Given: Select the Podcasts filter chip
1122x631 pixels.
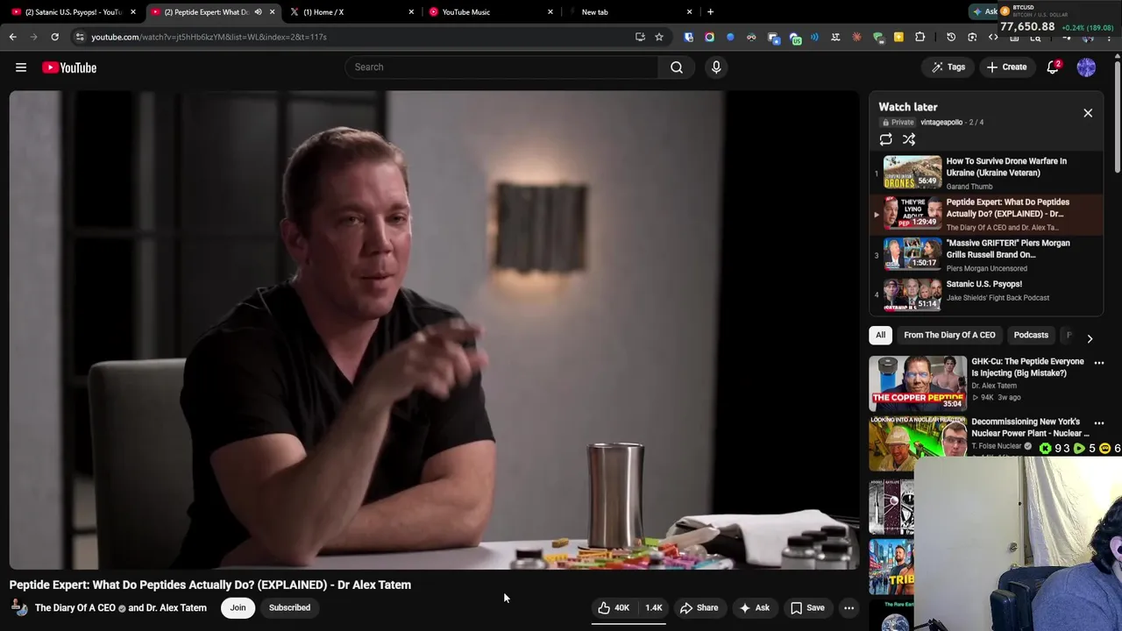Looking at the screenshot, I should [1031, 336].
